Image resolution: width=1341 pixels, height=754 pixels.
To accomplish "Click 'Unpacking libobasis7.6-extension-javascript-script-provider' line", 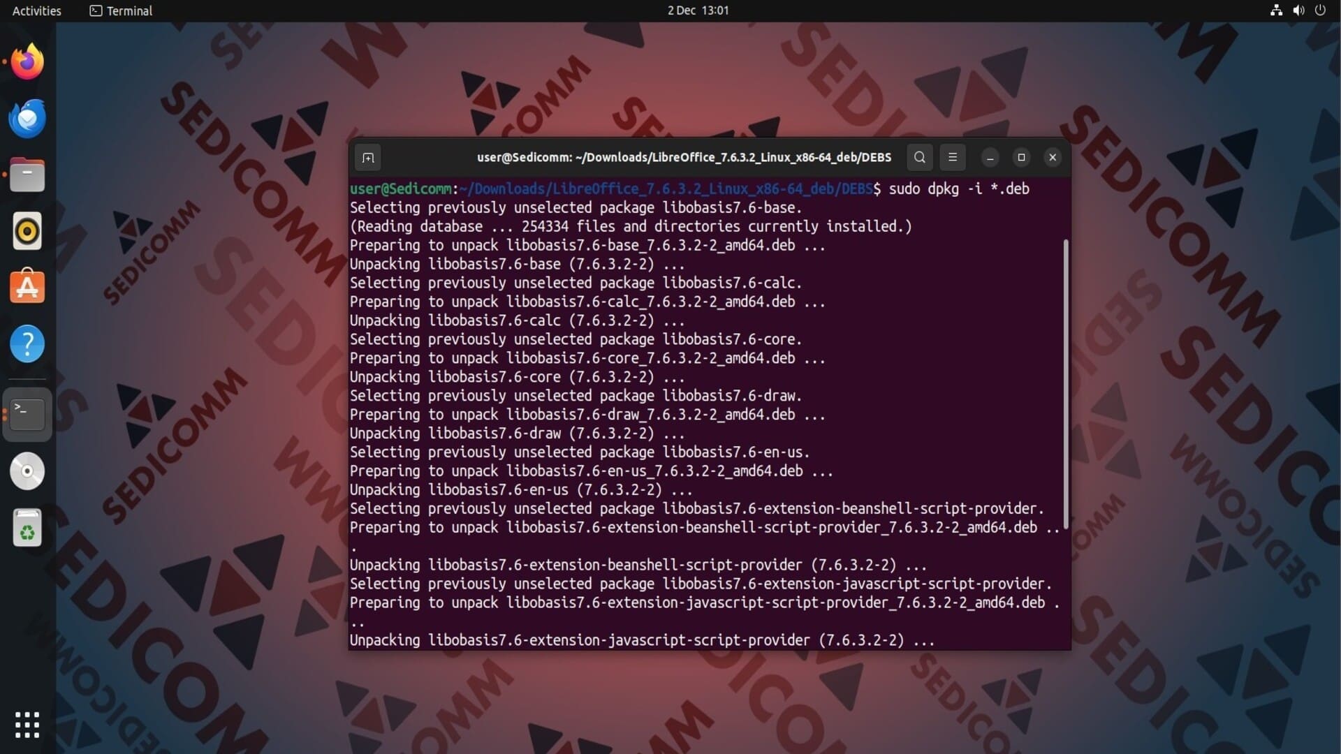I will (x=642, y=640).
